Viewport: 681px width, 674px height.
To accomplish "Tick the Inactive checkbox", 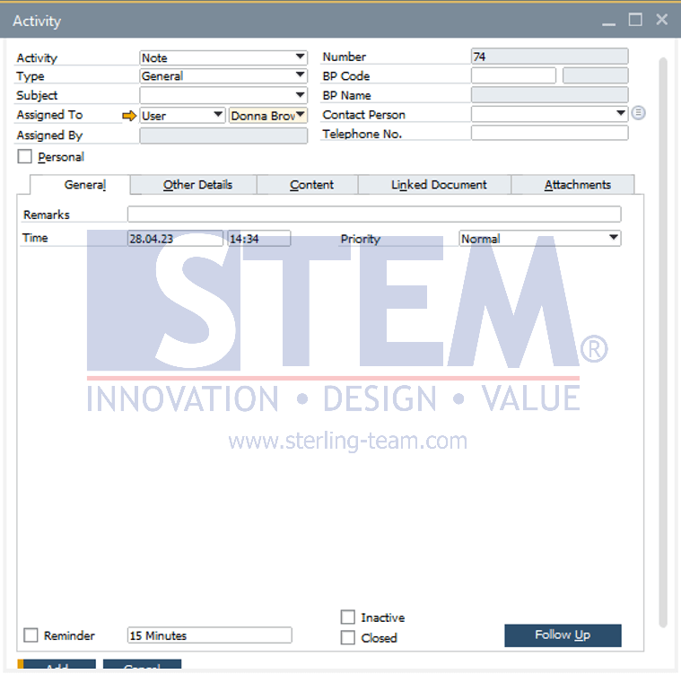I will pos(347,617).
